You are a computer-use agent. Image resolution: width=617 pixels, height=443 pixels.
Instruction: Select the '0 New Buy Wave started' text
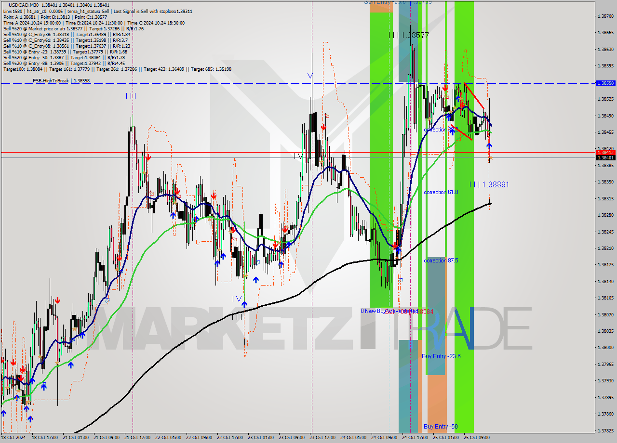pos(389,311)
